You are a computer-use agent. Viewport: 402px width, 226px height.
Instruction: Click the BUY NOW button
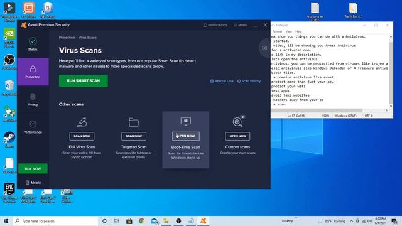click(x=33, y=169)
